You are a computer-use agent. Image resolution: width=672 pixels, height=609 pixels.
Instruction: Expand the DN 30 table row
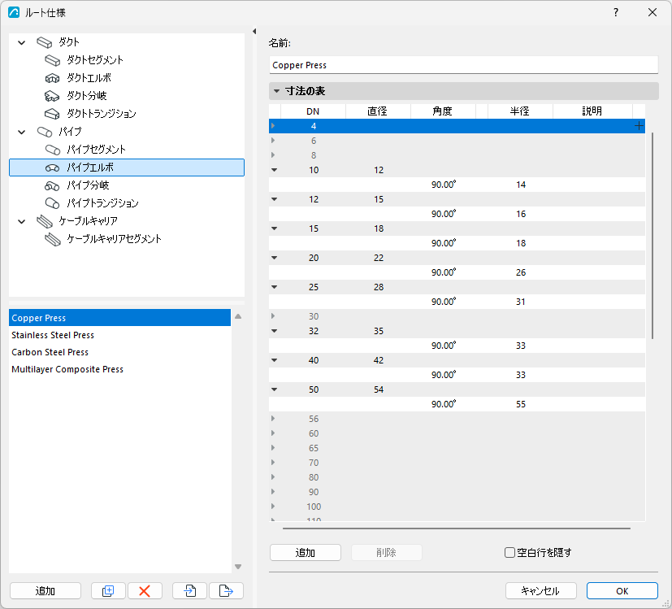pos(273,316)
